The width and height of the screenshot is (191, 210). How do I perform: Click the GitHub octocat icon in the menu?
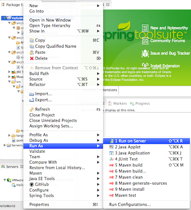tap(32, 184)
